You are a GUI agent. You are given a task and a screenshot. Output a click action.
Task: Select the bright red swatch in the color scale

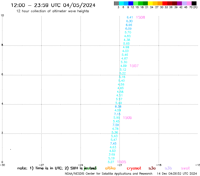165,3
